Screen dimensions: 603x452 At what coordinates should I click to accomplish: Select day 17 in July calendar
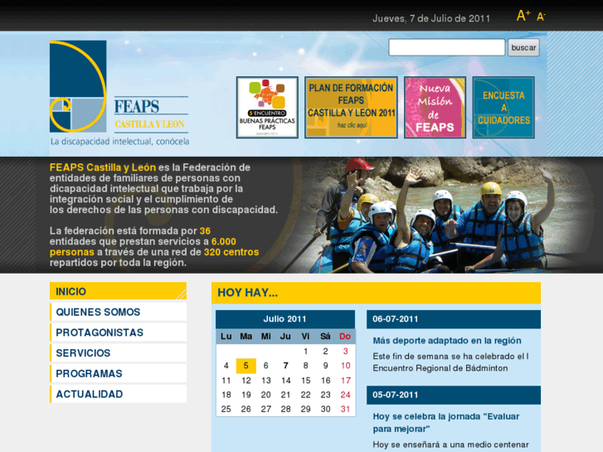tap(345, 381)
